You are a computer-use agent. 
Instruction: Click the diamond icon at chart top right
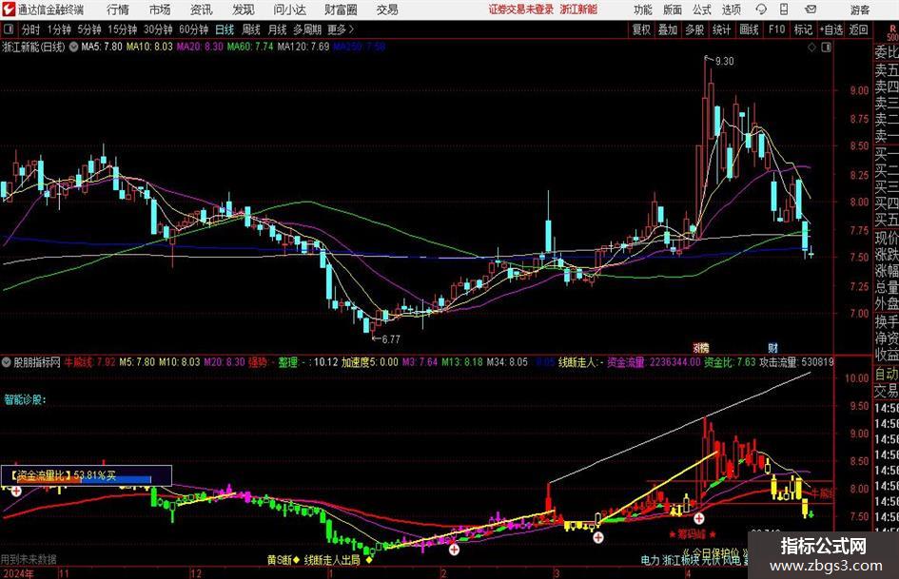(811, 48)
